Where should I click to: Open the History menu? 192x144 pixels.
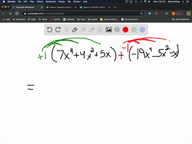click(40, 2)
